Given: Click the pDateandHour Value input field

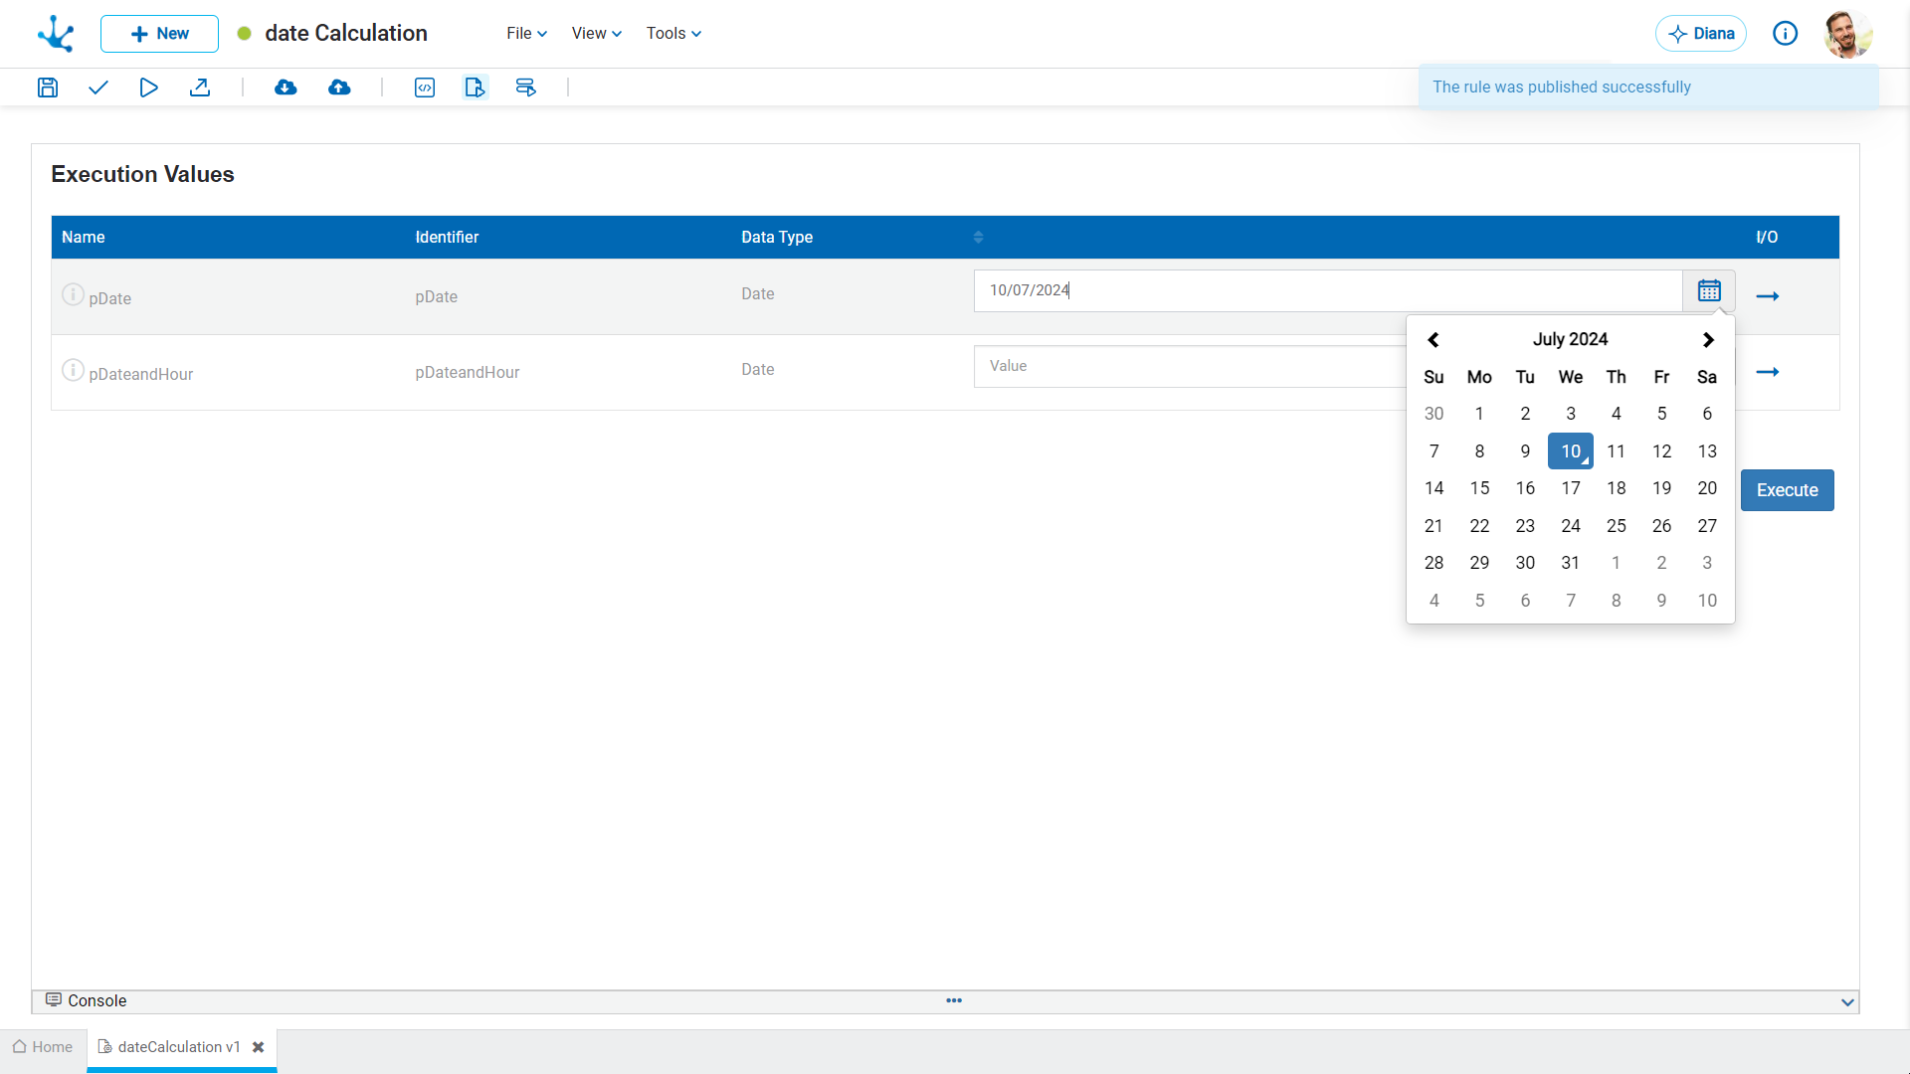Looking at the screenshot, I should tap(1190, 367).
